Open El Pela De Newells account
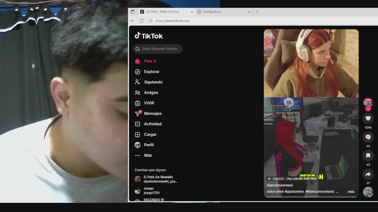Screen dimensions: 378x212 coord(157,179)
